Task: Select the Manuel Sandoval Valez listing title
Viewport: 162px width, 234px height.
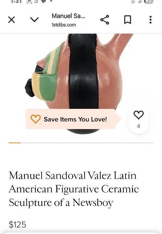Action: point(74,189)
